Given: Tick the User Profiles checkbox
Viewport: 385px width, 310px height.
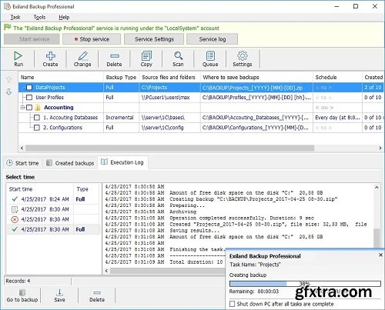Looking at the screenshot, I should click(29, 98).
